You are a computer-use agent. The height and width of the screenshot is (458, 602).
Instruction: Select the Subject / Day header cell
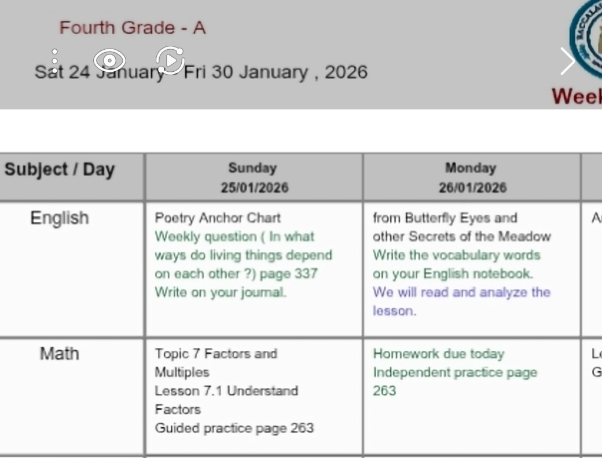(x=60, y=170)
